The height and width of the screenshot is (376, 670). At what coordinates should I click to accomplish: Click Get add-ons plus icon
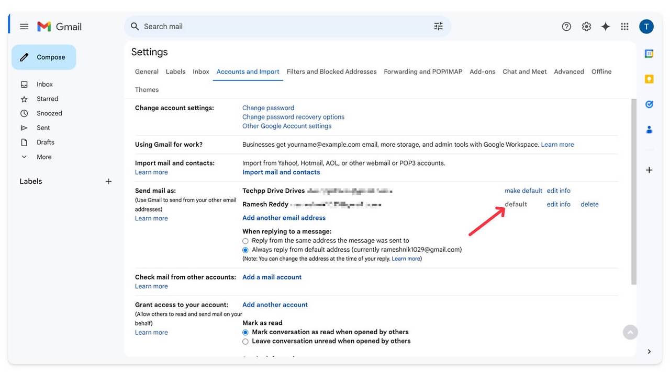coord(649,170)
